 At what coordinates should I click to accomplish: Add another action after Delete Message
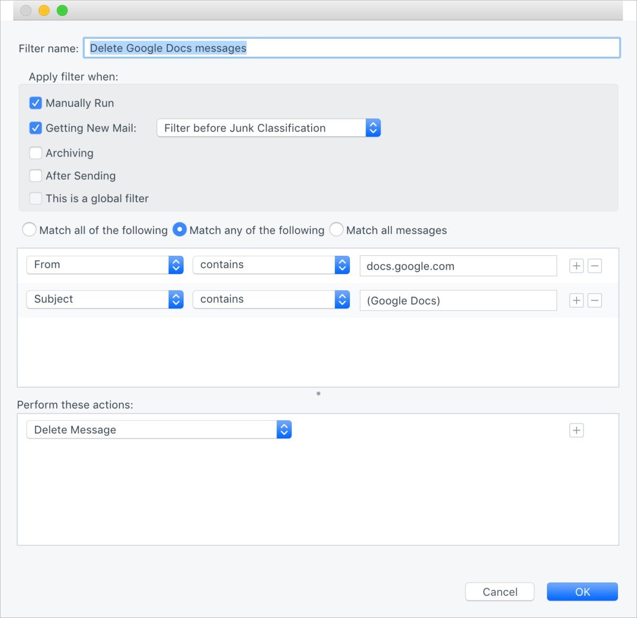pyautogui.click(x=576, y=430)
